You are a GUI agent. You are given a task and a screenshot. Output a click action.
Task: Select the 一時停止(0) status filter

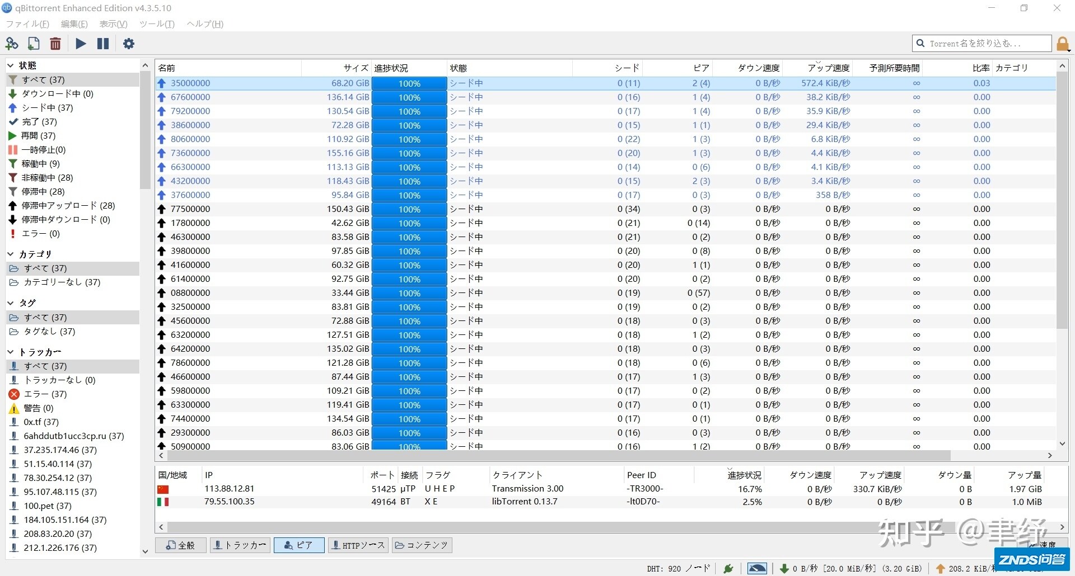pyautogui.click(x=73, y=150)
